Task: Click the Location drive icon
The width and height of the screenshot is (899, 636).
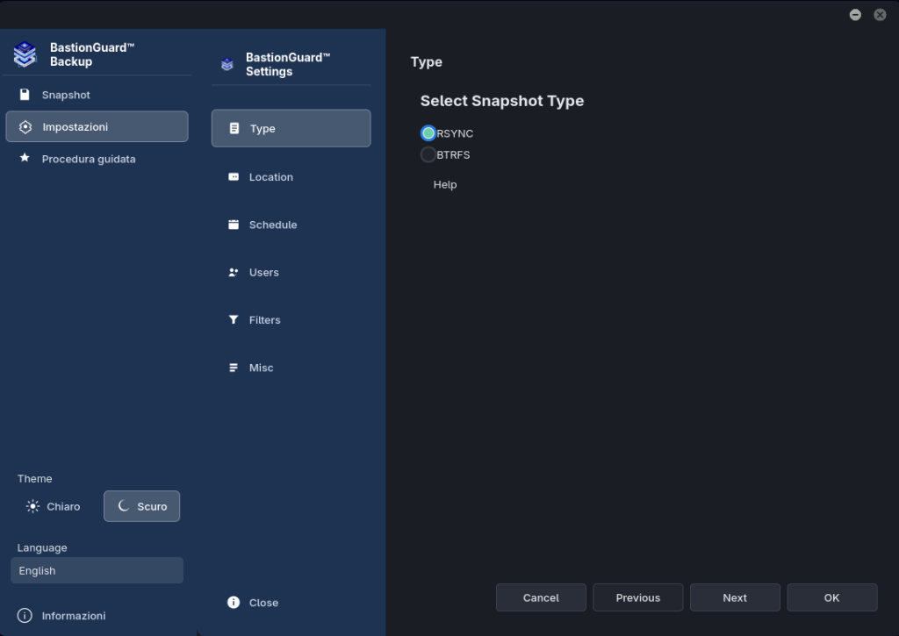Action: (x=234, y=176)
